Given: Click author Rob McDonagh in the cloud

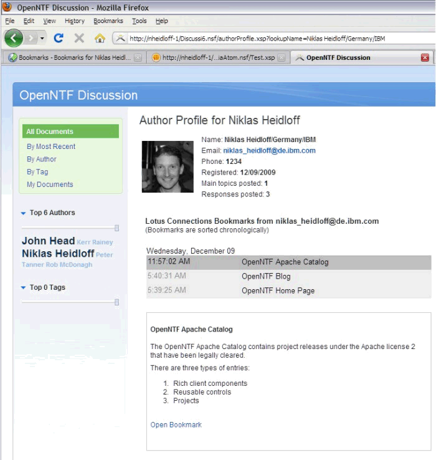Looking at the screenshot, I should pos(69,265).
